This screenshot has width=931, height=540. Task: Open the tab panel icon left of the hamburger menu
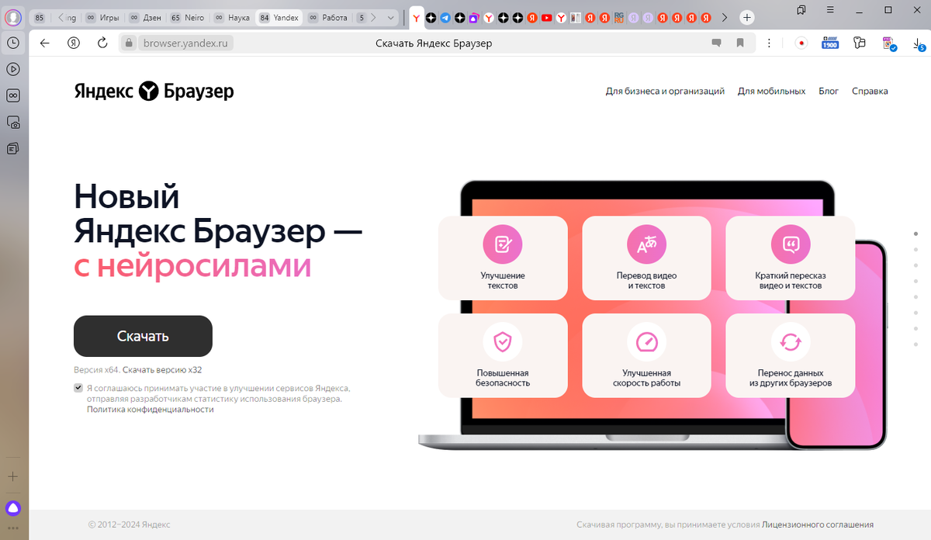[x=800, y=10]
